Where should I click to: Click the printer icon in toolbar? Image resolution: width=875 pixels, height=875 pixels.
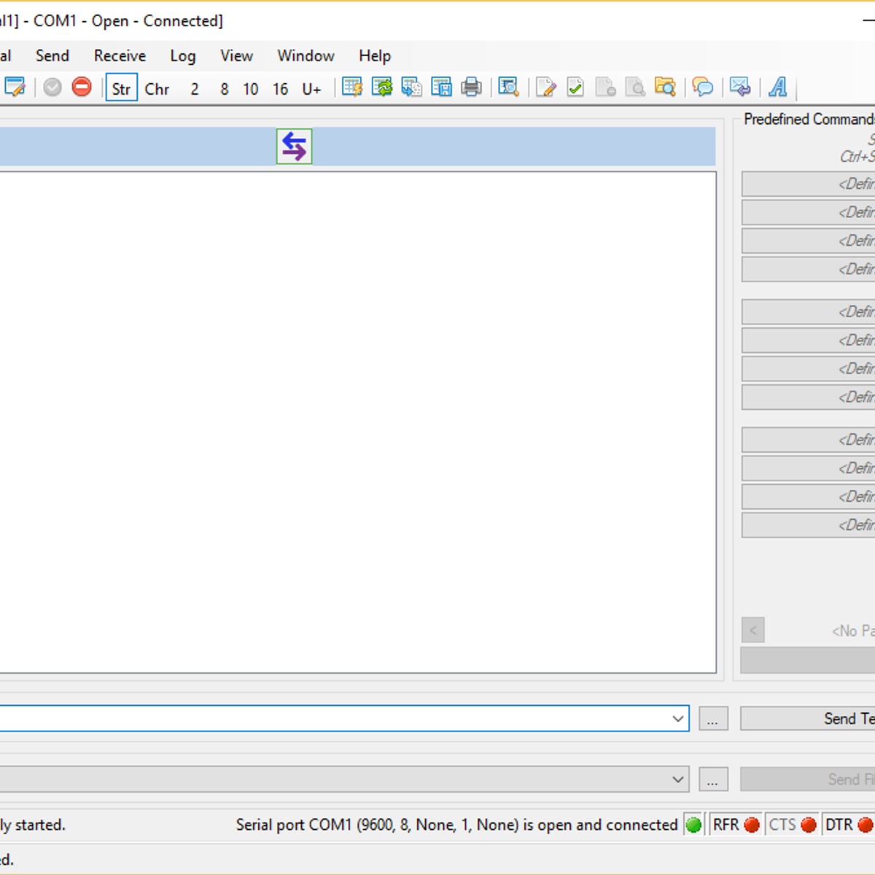click(x=471, y=87)
